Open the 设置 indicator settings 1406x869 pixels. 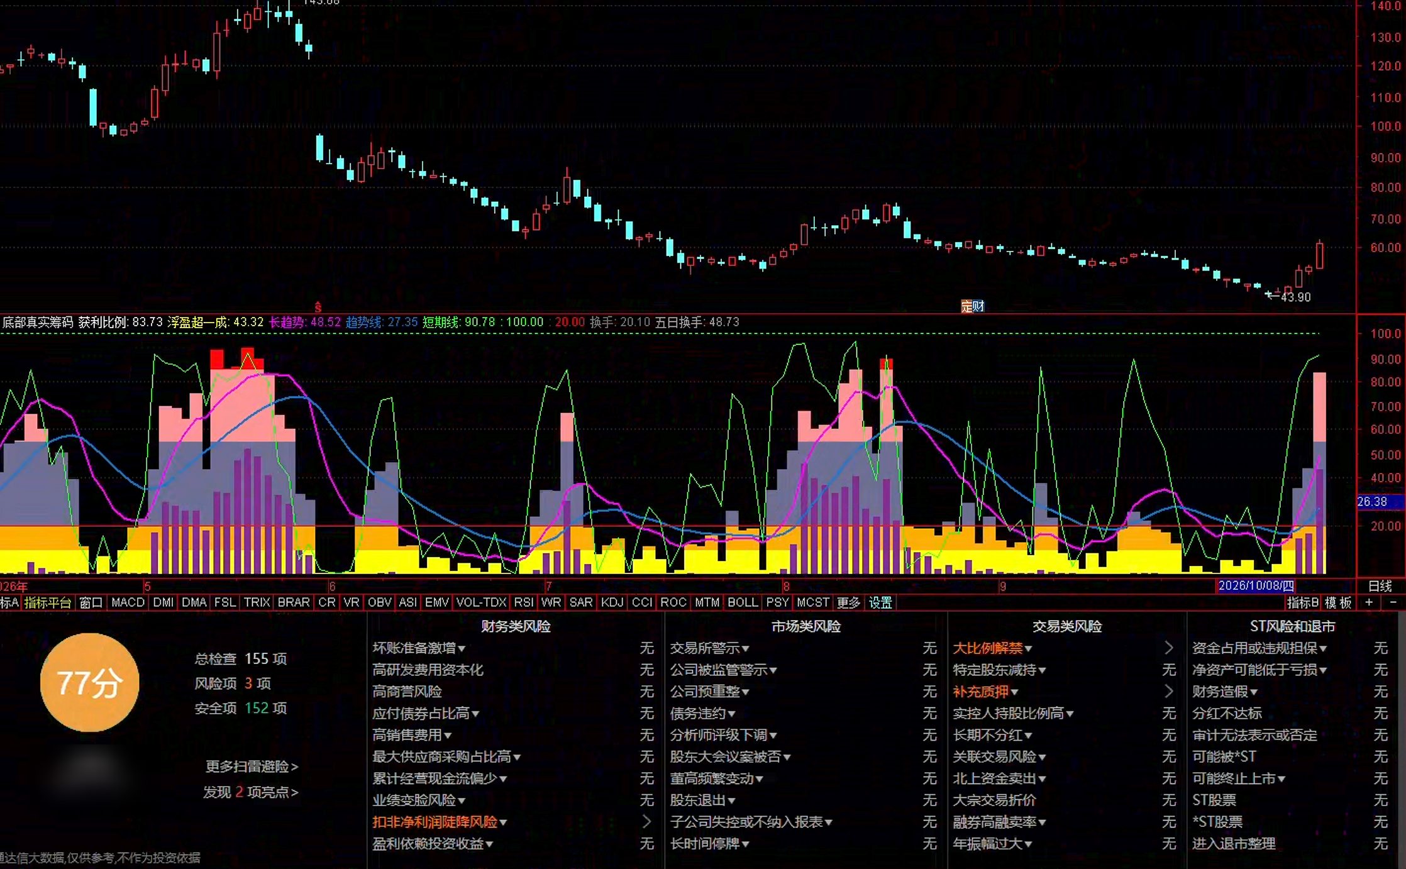(880, 602)
